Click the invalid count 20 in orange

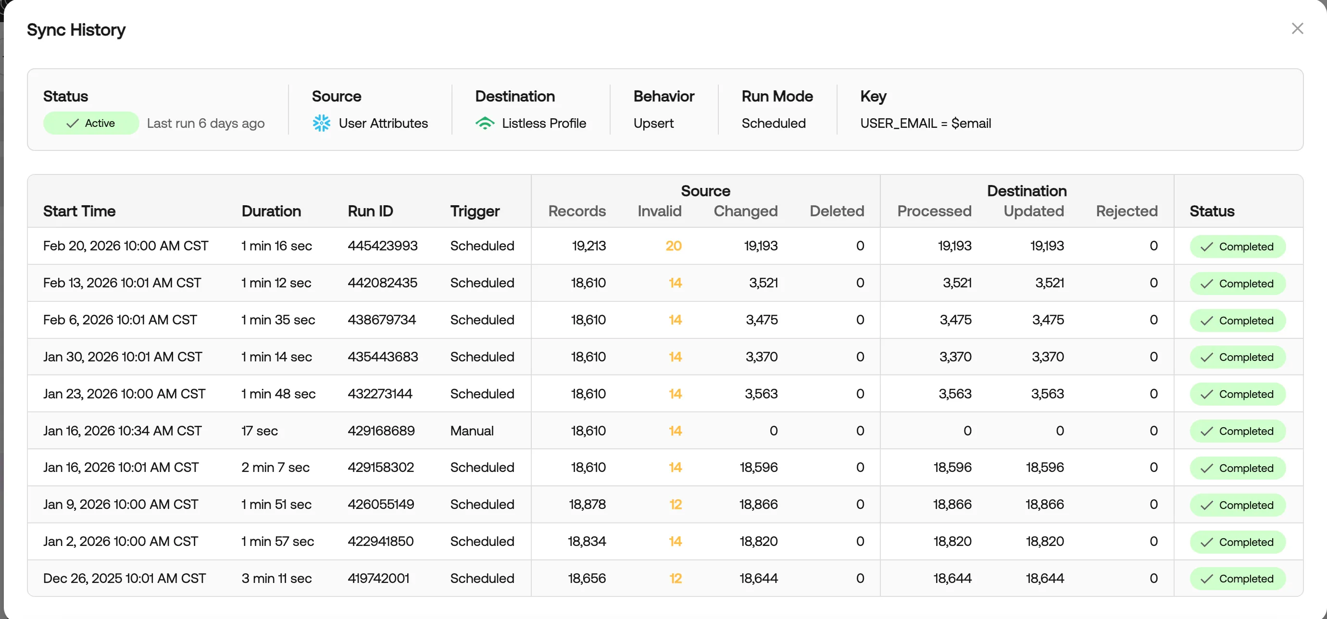(x=673, y=246)
